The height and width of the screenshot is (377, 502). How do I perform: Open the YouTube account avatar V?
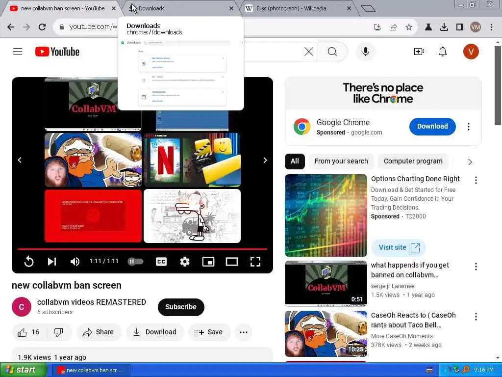[471, 52]
